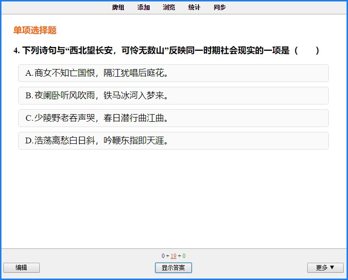Image resolution: width=348 pixels, height=280 pixels.
Task: Click the green review count 0
Action: pos(184,256)
